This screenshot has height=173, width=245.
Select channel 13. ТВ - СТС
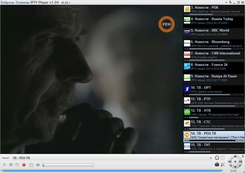214,125
